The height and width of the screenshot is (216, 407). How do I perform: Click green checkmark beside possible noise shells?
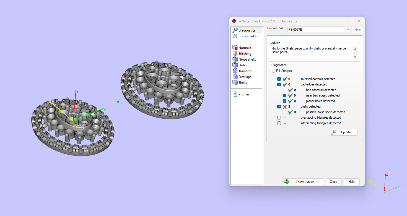tap(290, 112)
